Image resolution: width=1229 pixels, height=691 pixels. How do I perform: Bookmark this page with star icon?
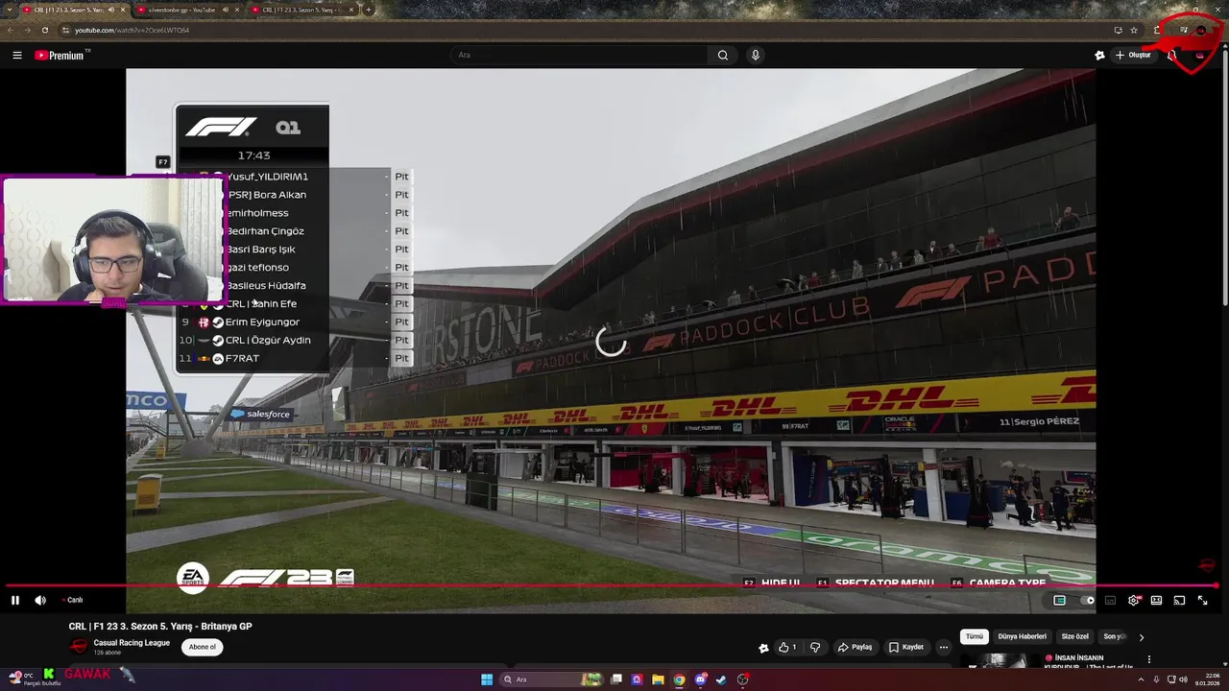tap(1134, 30)
